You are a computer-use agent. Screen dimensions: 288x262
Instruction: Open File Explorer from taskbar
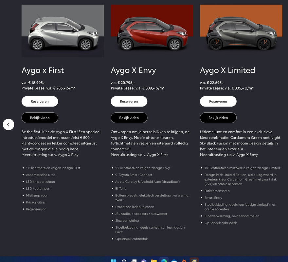pos(154,261)
